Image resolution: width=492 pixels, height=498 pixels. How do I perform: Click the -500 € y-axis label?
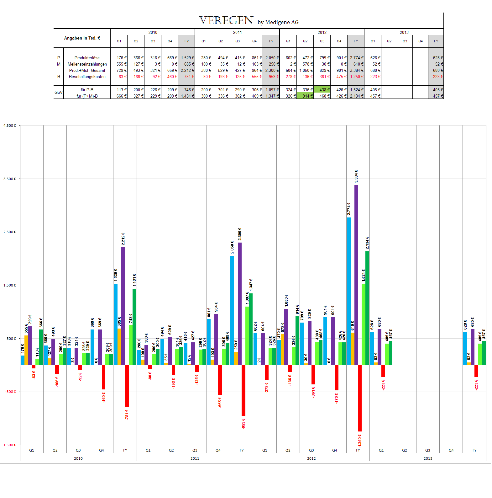(10, 392)
